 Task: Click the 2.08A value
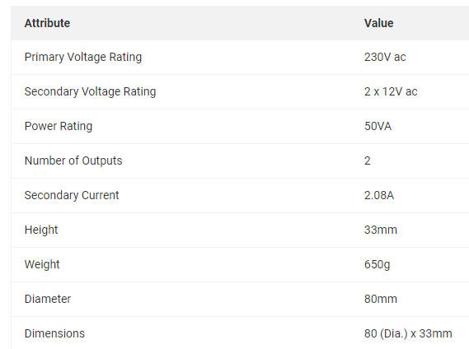379,195
